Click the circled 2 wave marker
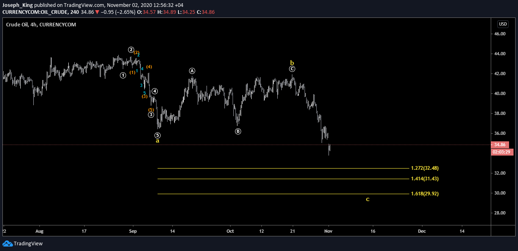The height and width of the screenshot is (251, 518). pyautogui.click(x=131, y=50)
